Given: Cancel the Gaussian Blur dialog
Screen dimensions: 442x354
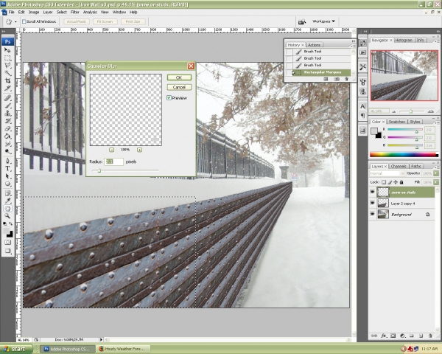Looking at the screenshot, I should 179,87.
